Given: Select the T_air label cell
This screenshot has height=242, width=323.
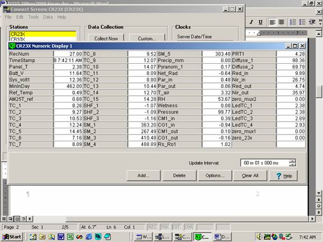Looking at the screenshot, I should click(179, 92).
